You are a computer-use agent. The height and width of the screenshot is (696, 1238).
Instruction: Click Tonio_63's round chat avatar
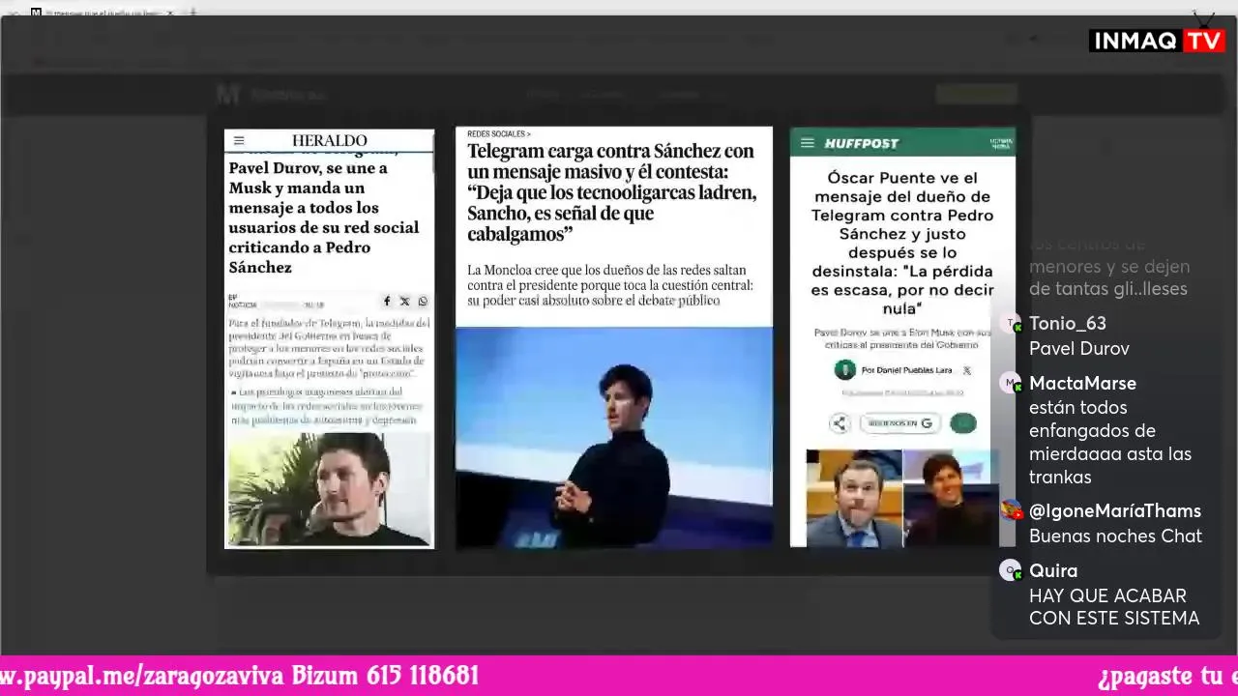(1010, 324)
